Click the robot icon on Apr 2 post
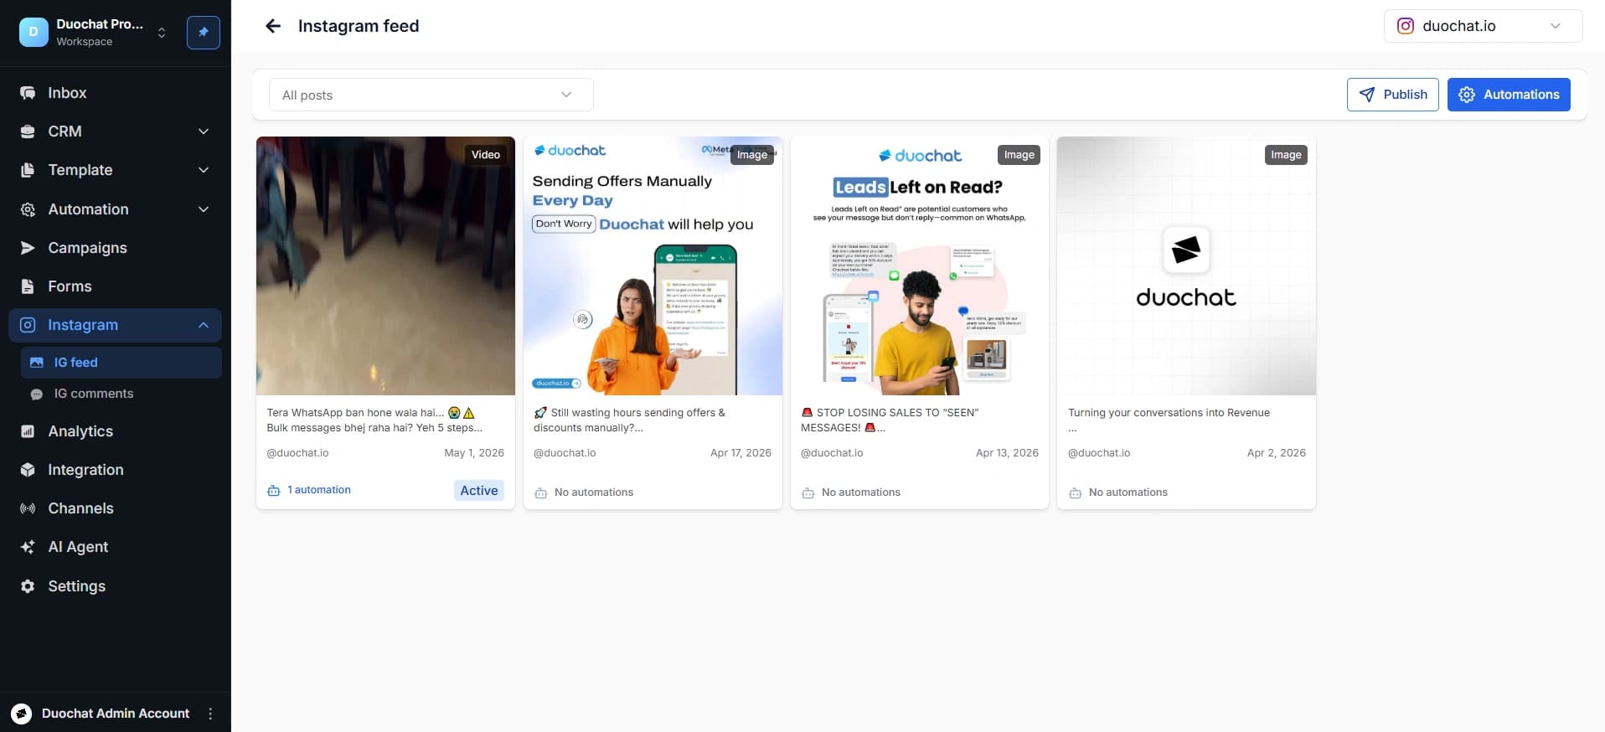 click(1075, 492)
